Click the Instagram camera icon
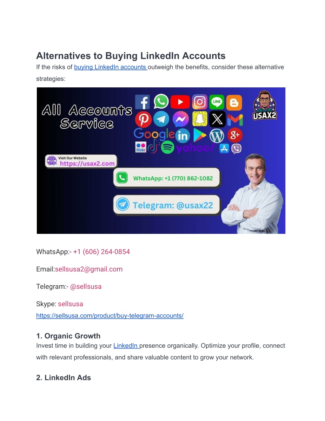This screenshot has height=421, width=325. coord(199,102)
